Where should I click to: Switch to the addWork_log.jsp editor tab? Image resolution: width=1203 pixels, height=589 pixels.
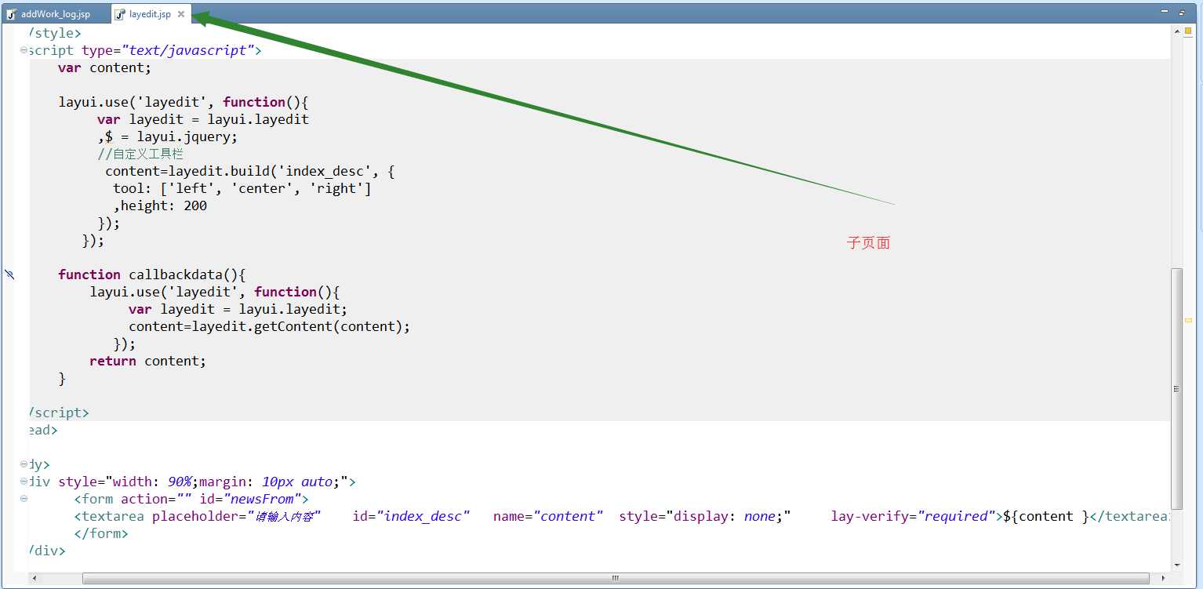(54, 14)
